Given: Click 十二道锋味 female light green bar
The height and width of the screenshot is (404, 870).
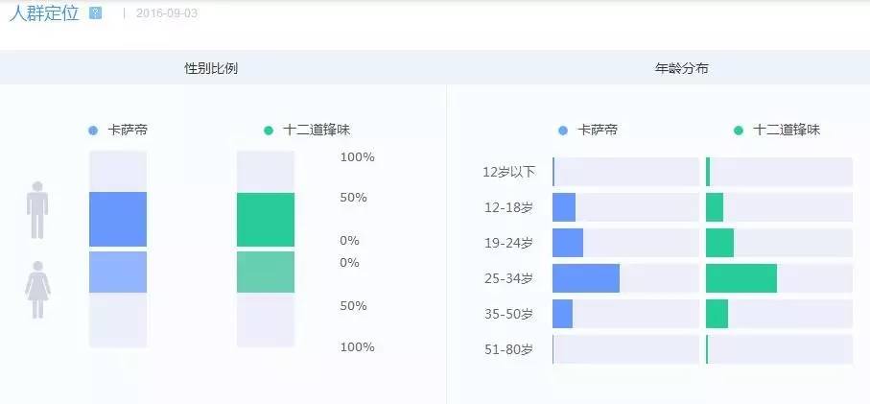Looking at the screenshot, I should (x=266, y=272).
